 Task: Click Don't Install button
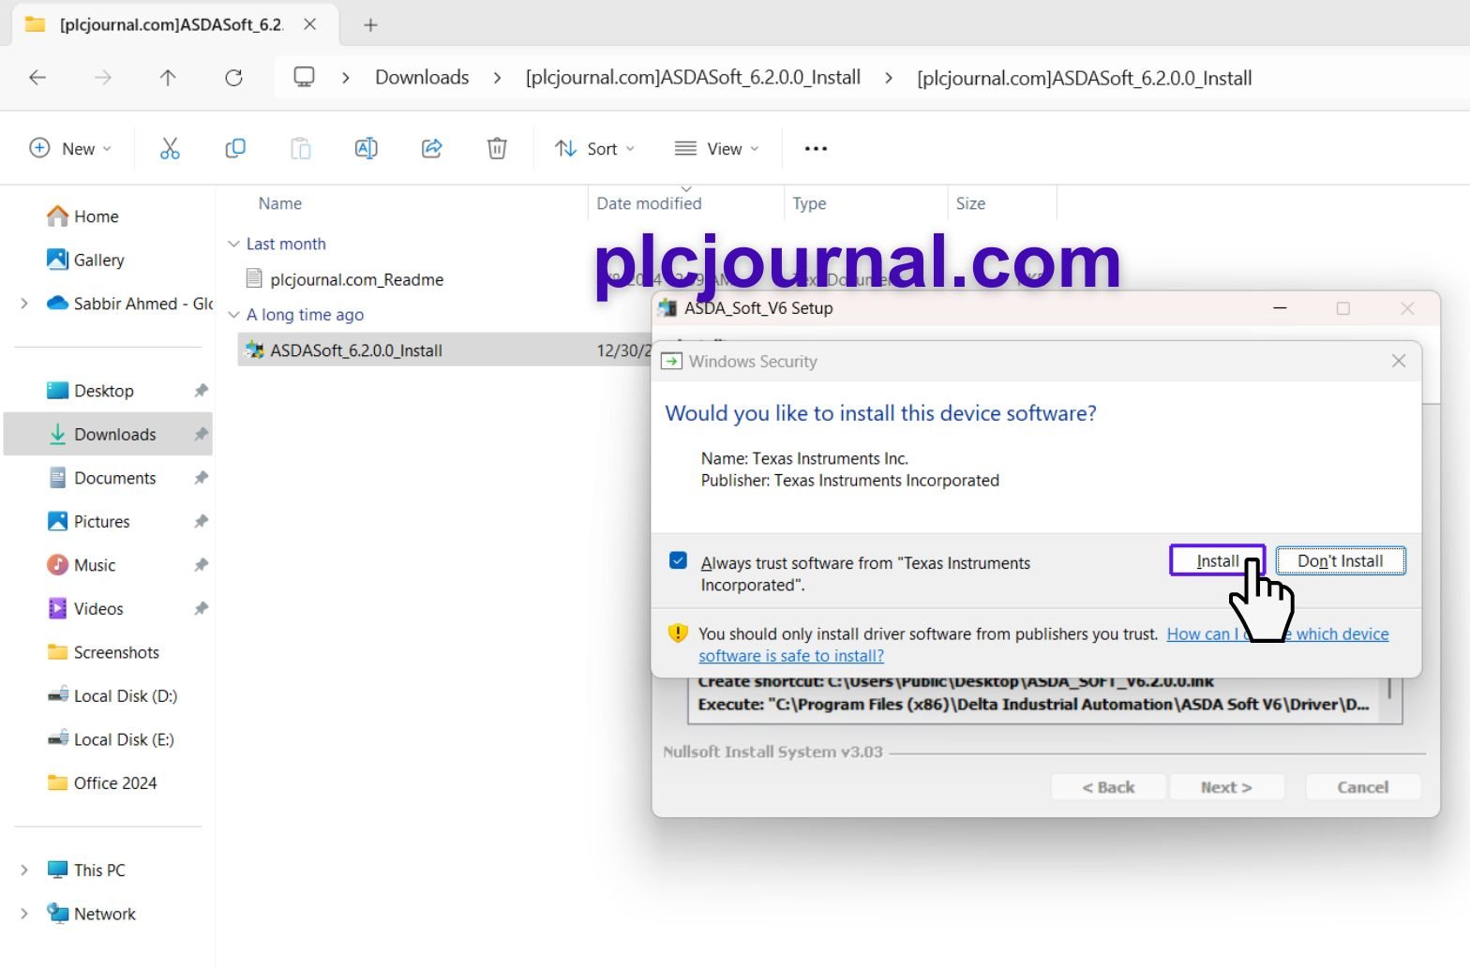(1341, 560)
